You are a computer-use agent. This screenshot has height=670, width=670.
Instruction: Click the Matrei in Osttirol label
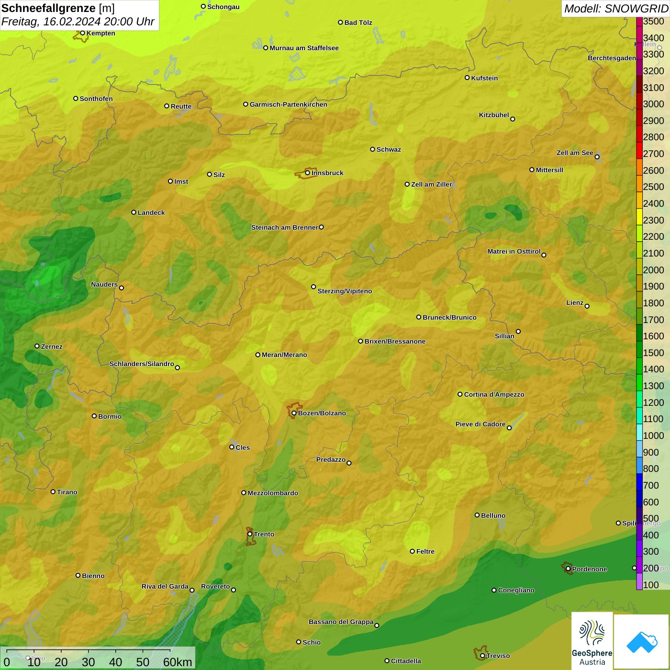(514, 251)
